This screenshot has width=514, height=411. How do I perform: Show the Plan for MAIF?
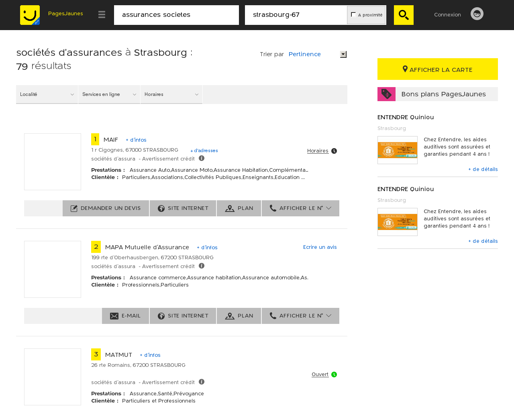tap(239, 208)
